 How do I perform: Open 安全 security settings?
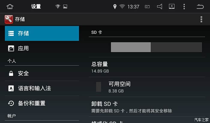(x=42, y=73)
